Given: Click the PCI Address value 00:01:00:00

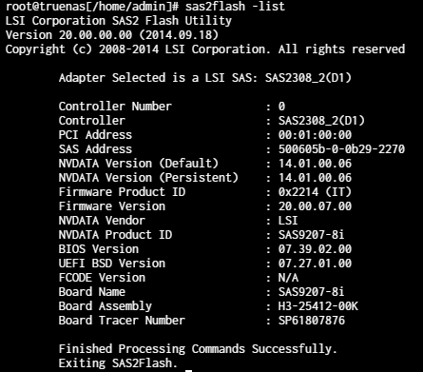Looking at the screenshot, I should point(315,135).
